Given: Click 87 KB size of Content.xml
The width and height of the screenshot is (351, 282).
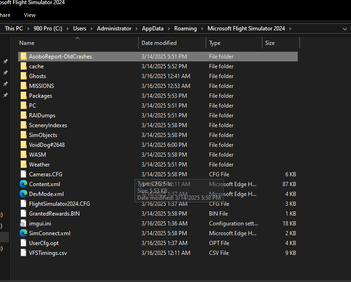Looking at the screenshot, I should click(x=289, y=184).
